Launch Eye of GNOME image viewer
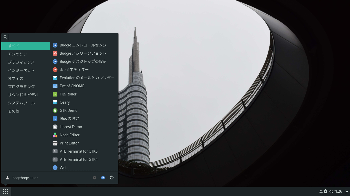The image size is (350, 196). tap(84, 86)
